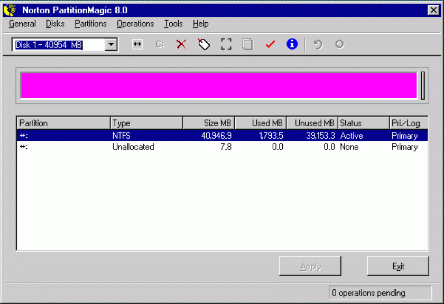Click the Size MB column header

209,123
